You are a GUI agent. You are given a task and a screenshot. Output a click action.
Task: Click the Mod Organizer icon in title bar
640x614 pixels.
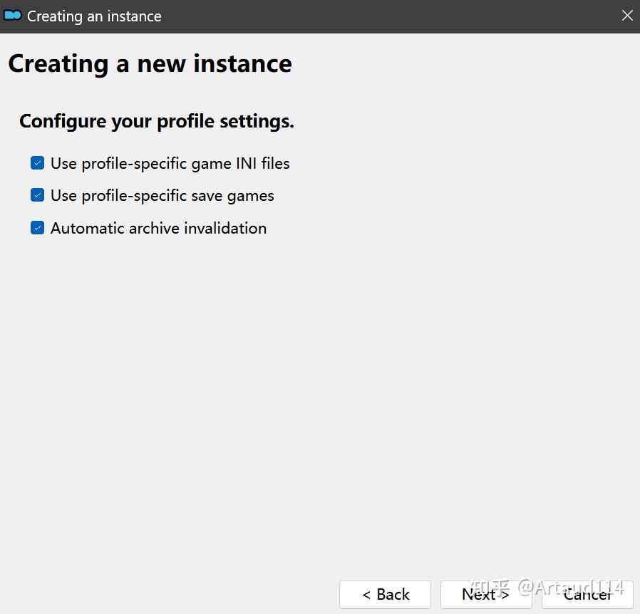coord(13,16)
